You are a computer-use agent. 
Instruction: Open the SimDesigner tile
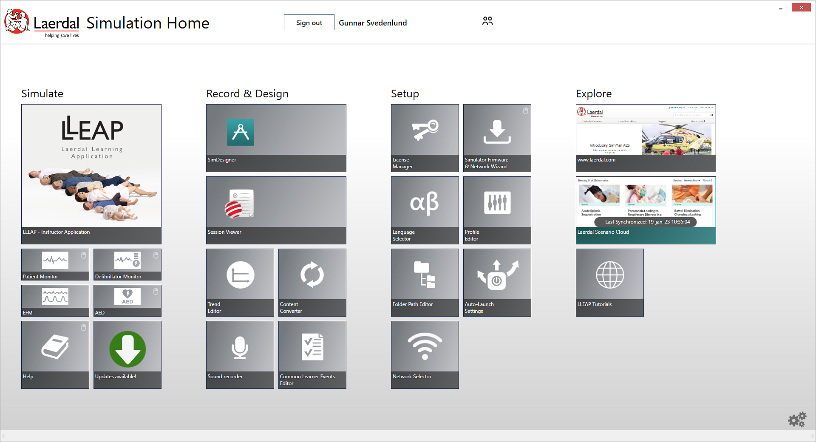pyautogui.click(x=276, y=138)
